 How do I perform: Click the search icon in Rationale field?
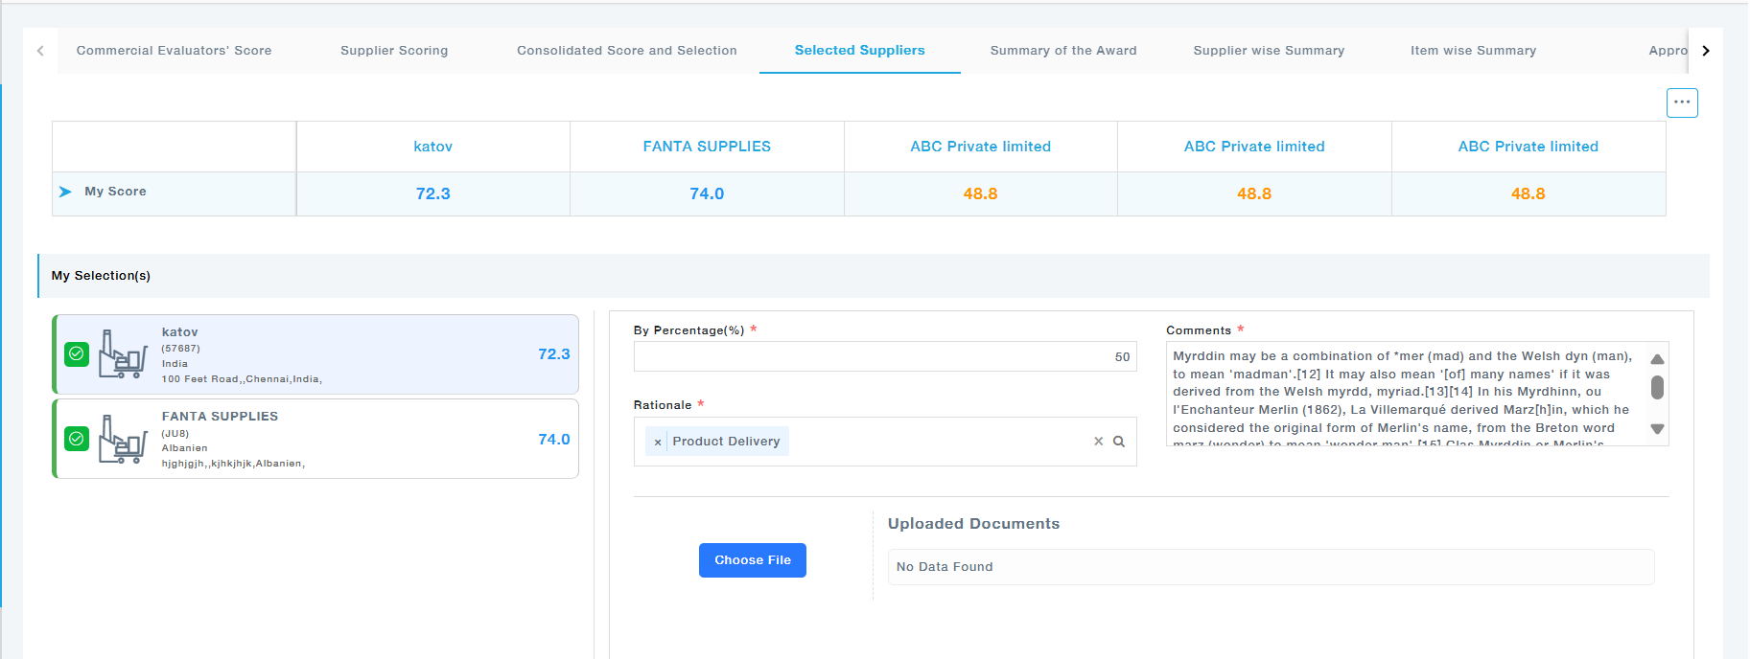1118,442
